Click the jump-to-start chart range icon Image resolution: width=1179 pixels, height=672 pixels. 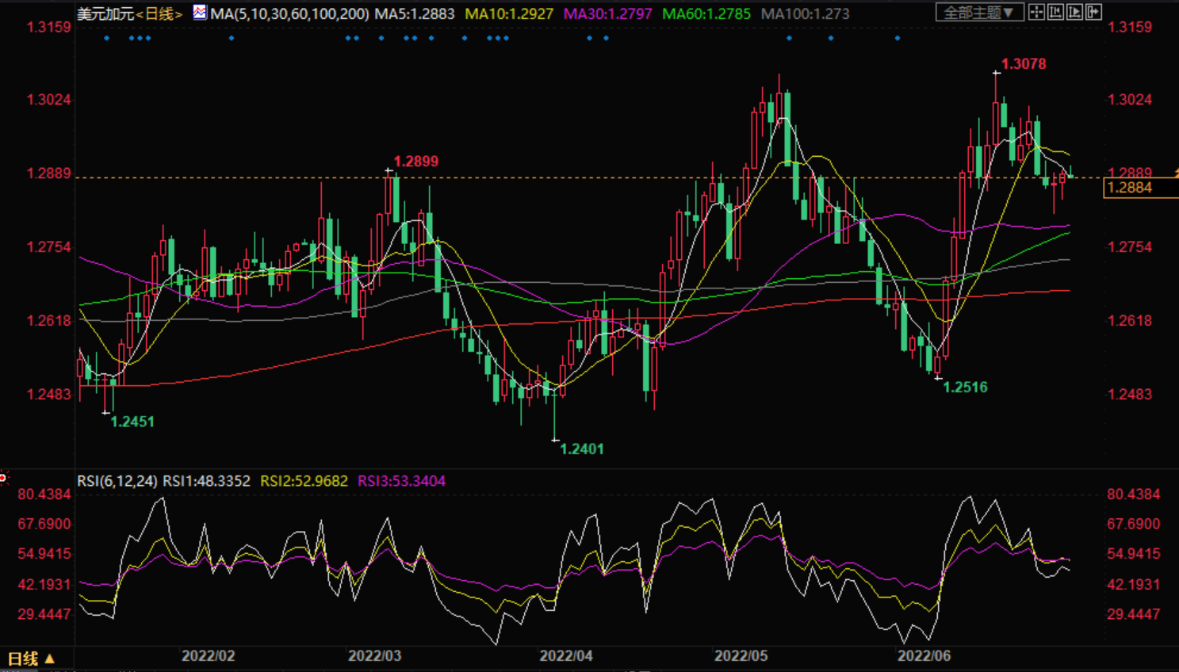1055,12
